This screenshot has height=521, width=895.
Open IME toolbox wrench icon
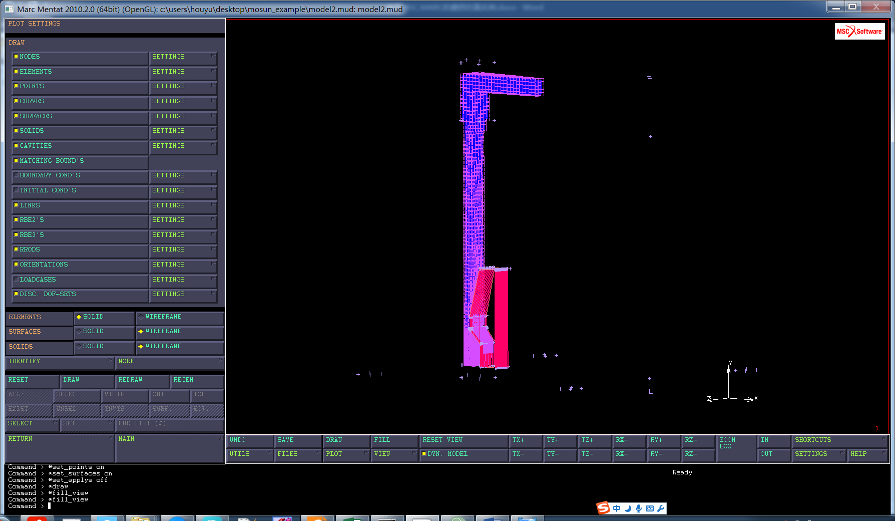click(661, 508)
